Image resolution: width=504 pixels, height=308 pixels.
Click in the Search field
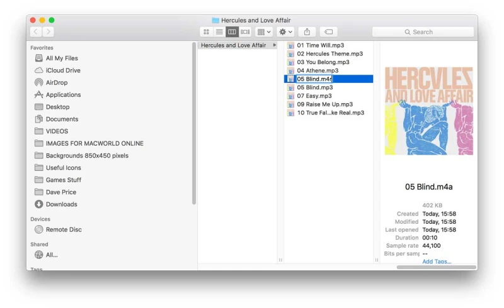click(x=423, y=31)
